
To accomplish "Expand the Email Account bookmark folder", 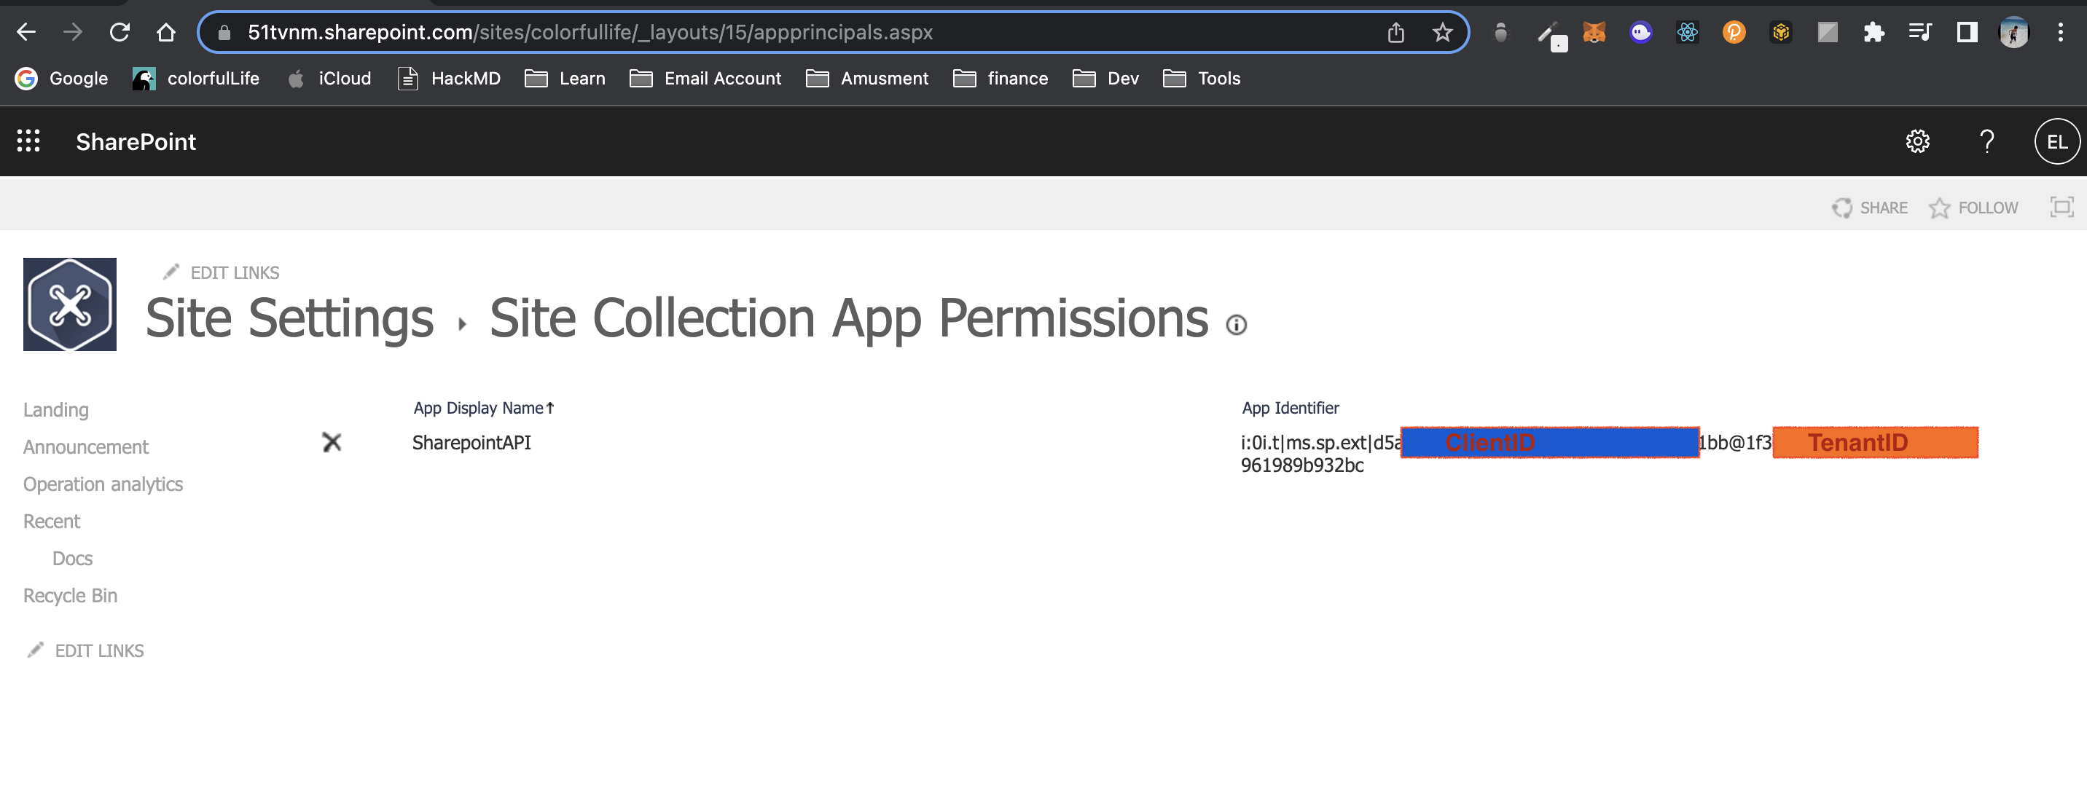I will (x=705, y=79).
